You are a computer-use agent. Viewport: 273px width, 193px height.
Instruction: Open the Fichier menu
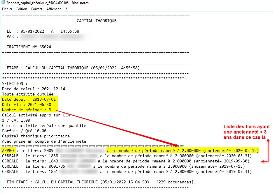[x=7, y=9]
